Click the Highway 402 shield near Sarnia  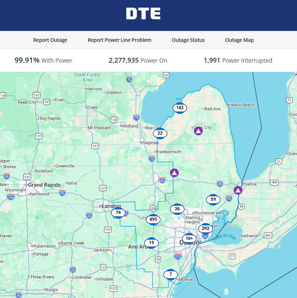274,182
